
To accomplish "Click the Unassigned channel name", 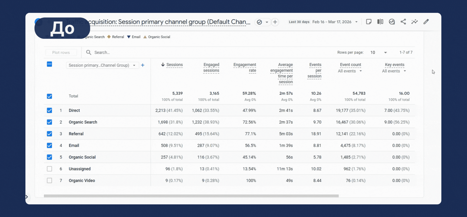I will pyautogui.click(x=80, y=169).
